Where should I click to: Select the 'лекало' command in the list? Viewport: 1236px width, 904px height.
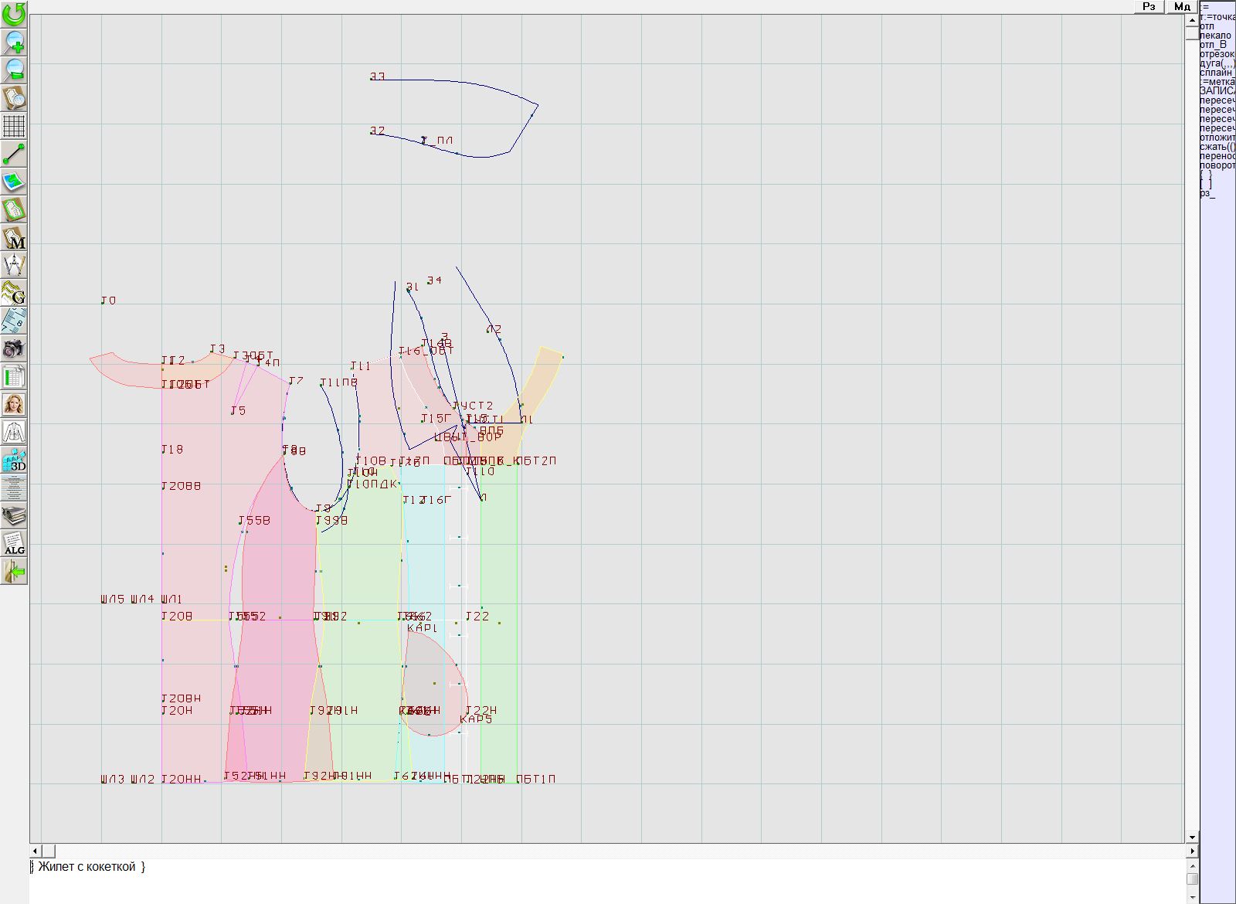[x=1214, y=36]
